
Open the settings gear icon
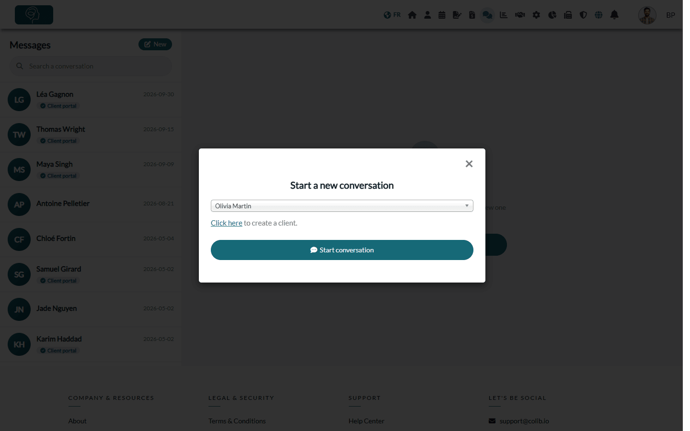tap(536, 15)
